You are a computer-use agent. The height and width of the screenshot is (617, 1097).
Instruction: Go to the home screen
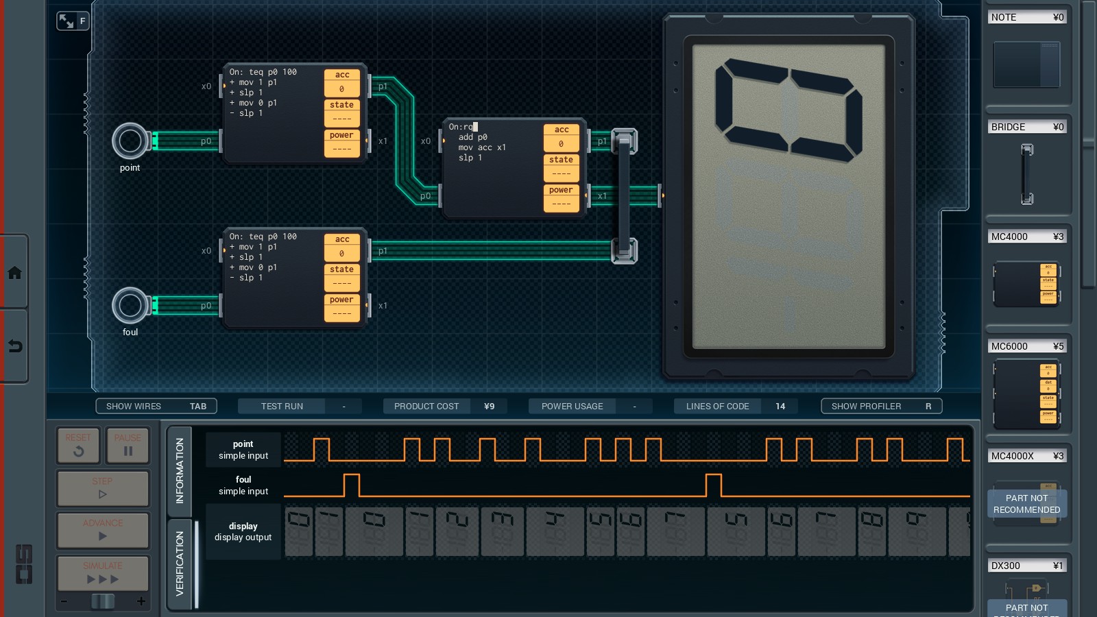(x=14, y=272)
